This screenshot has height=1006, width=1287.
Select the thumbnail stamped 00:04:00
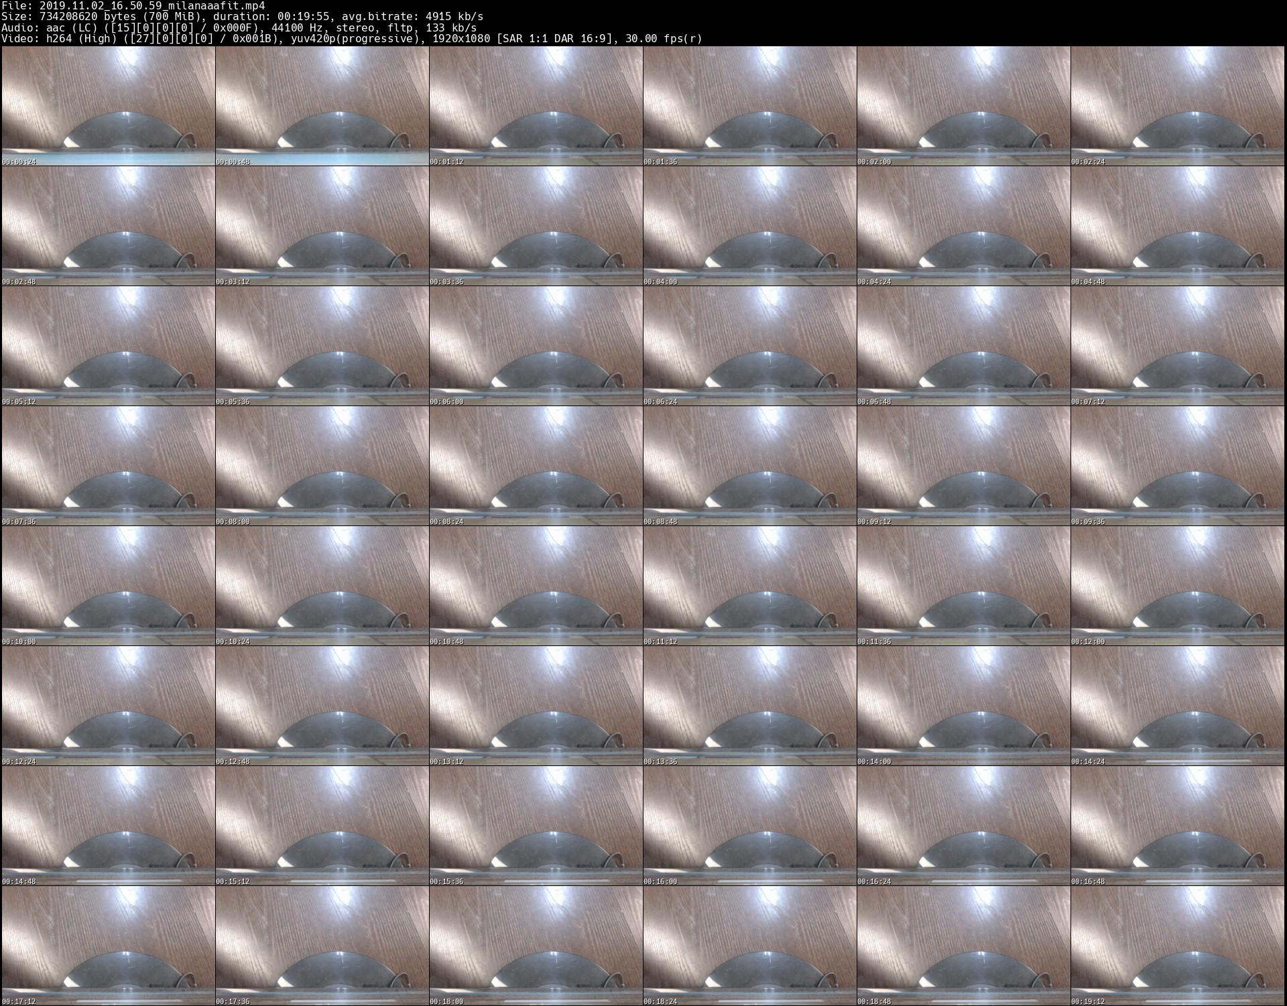(x=749, y=226)
